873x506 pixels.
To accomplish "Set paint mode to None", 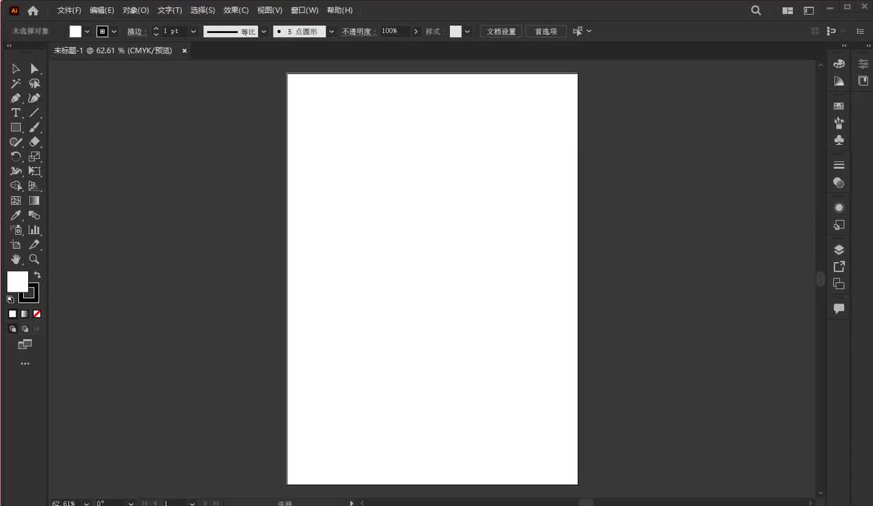I will point(37,314).
